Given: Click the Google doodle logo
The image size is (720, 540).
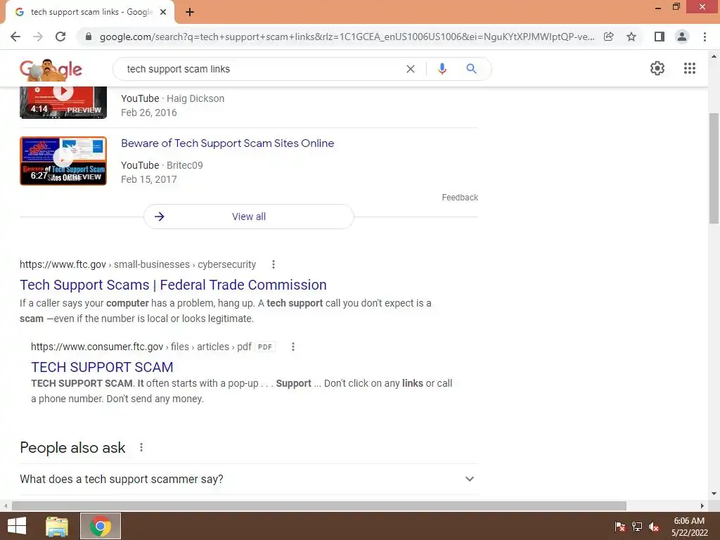Looking at the screenshot, I should pos(51,70).
